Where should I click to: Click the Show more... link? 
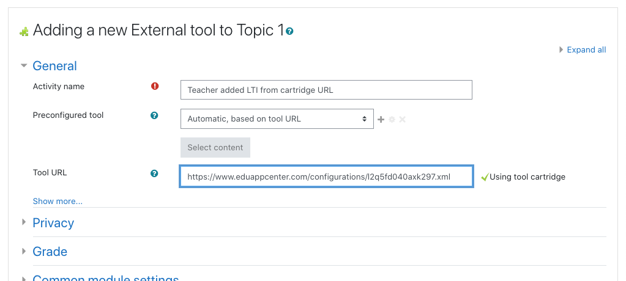click(x=58, y=202)
